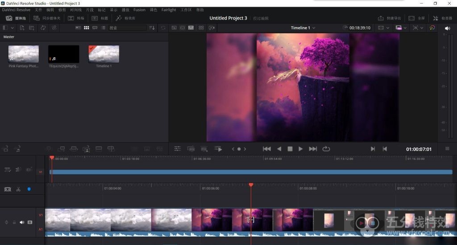The image size is (457, 245).
Task: Play timeline in reverse
Action: (x=279, y=149)
